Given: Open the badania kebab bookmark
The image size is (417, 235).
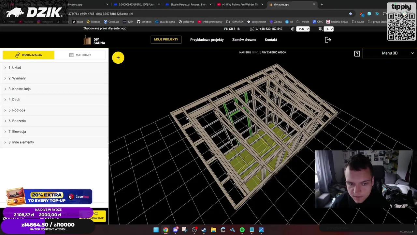Looking at the screenshot, I should click(337, 22).
